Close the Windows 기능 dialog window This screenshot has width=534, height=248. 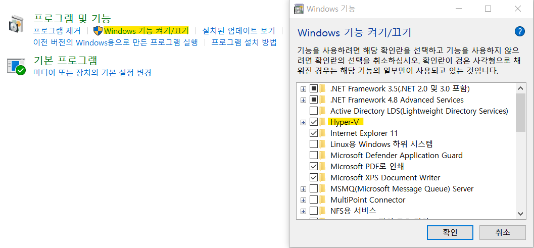click(x=518, y=9)
